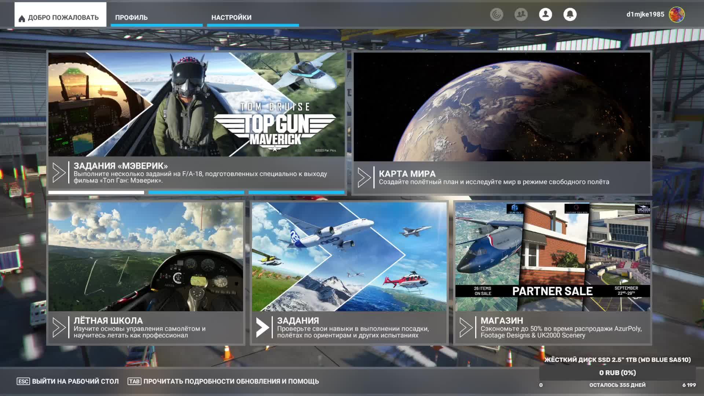Open the Добро пожаловать home tab

click(60, 15)
